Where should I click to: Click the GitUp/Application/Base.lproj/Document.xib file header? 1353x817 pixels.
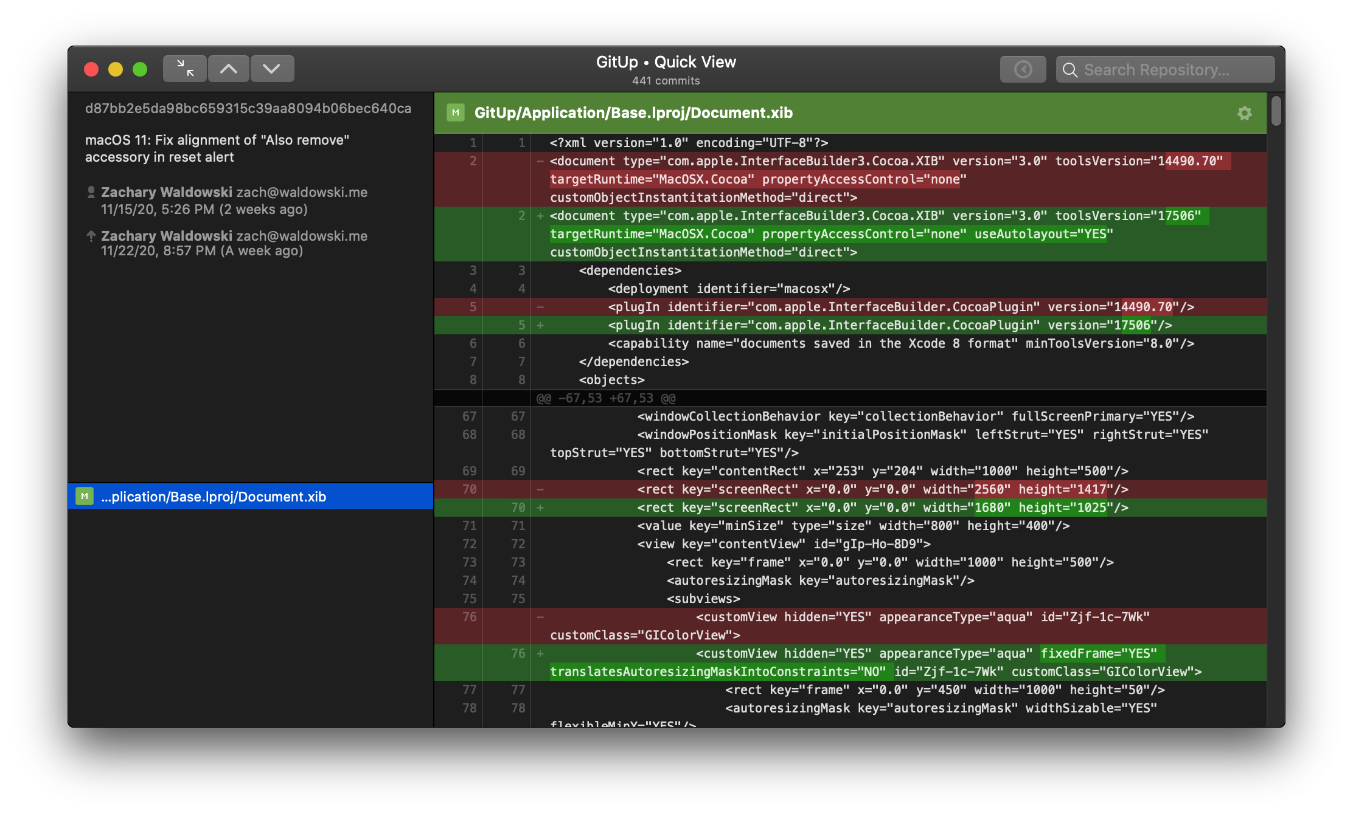[633, 113]
